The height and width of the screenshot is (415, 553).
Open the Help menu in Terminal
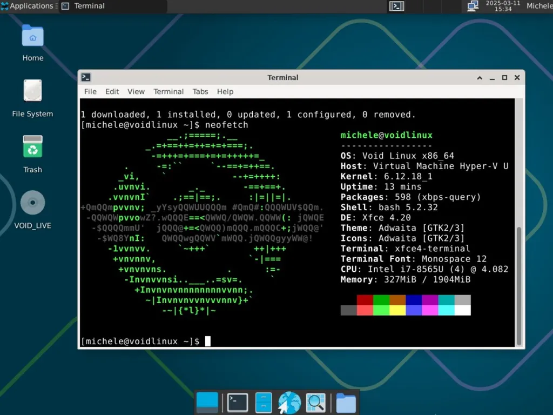[x=225, y=91]
